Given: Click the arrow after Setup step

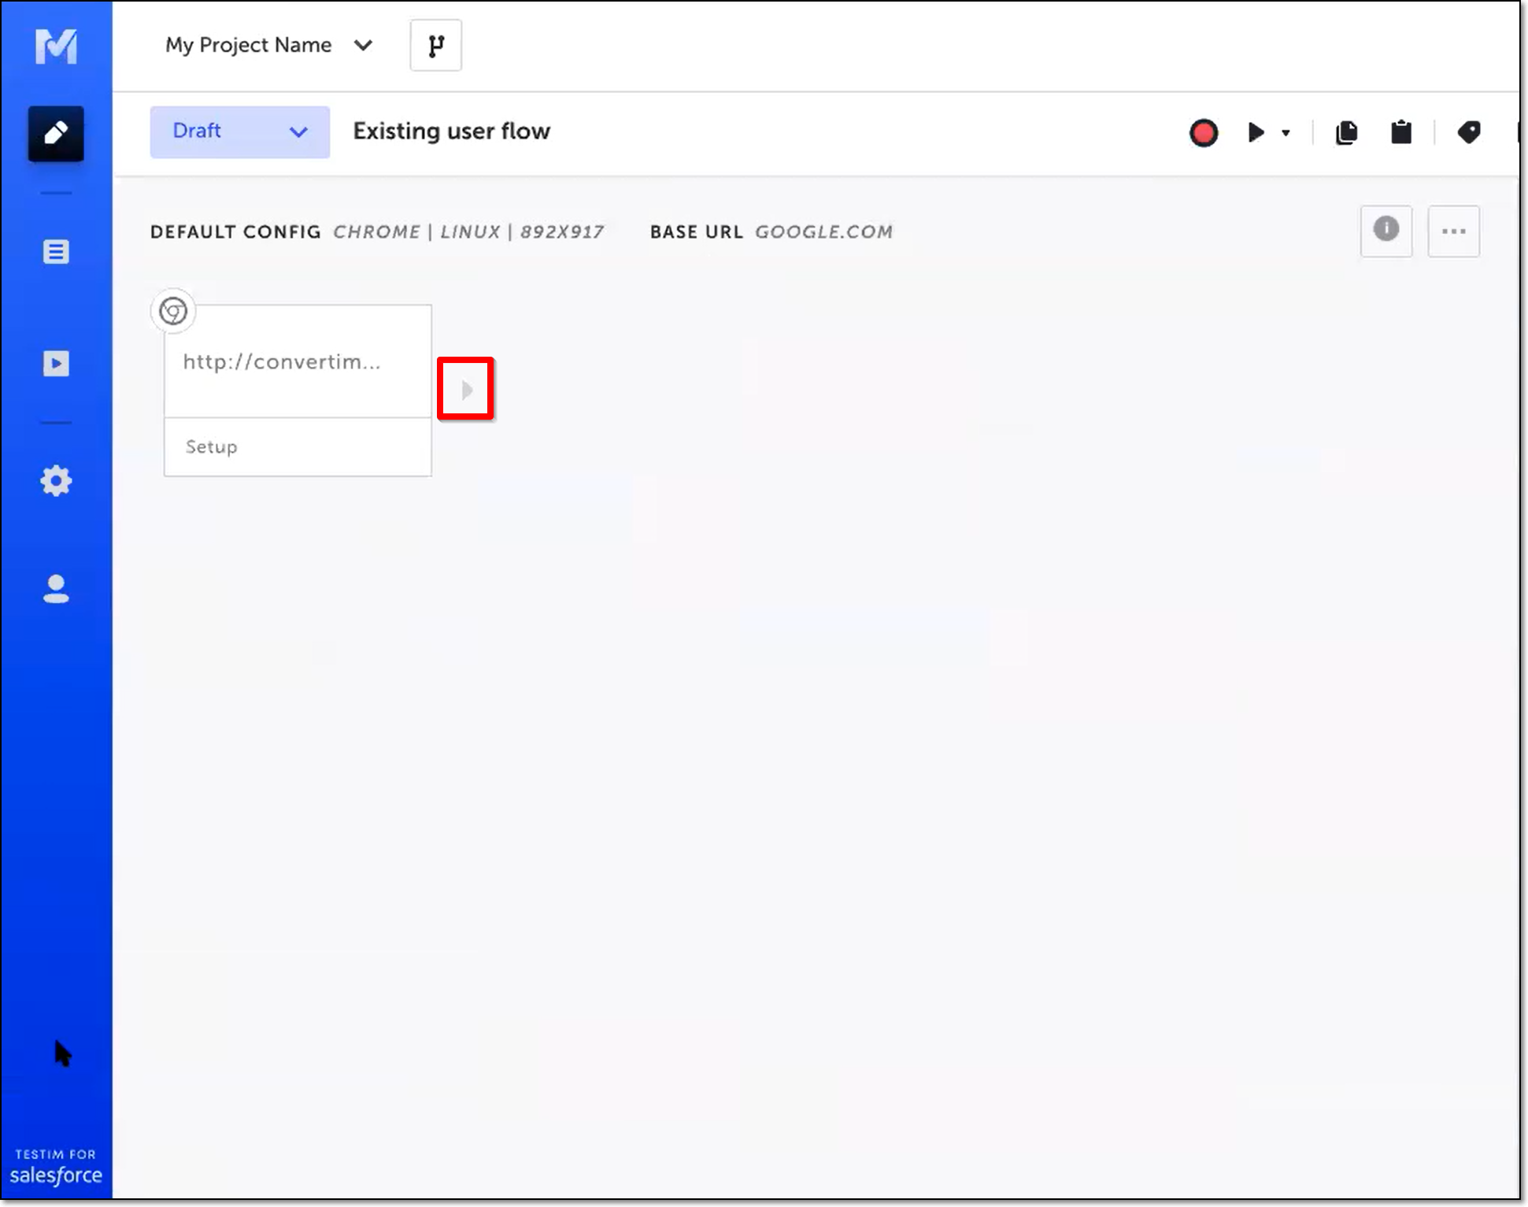Looking at the screenshot, I should pos(466,389).
